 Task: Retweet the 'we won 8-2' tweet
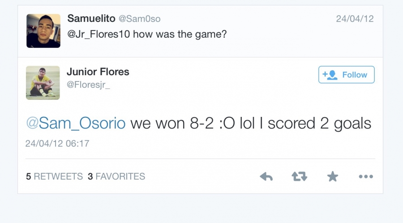pos(299,177)
